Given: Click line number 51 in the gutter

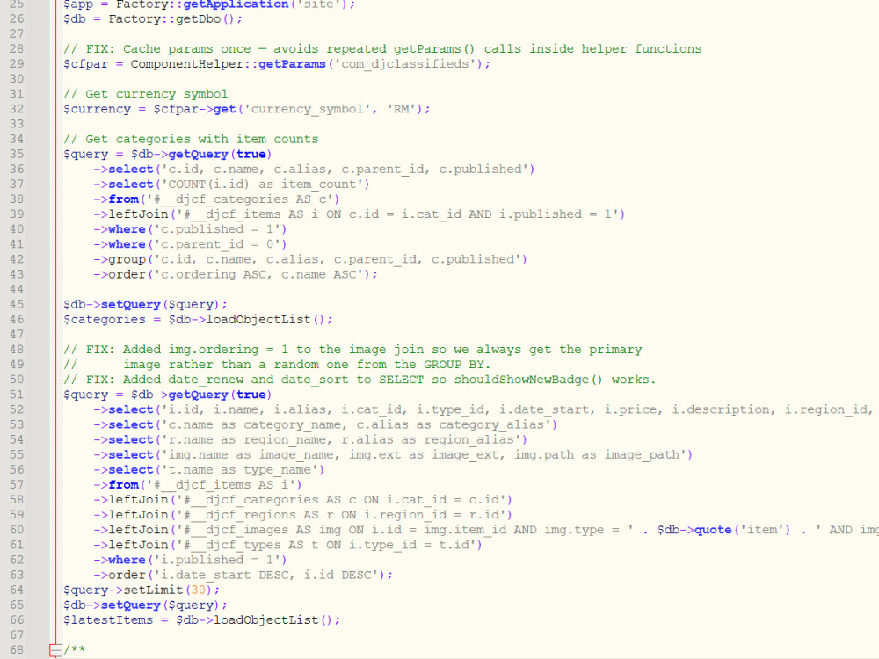Looking at the screenshot, I should click(x=17, y=395).
